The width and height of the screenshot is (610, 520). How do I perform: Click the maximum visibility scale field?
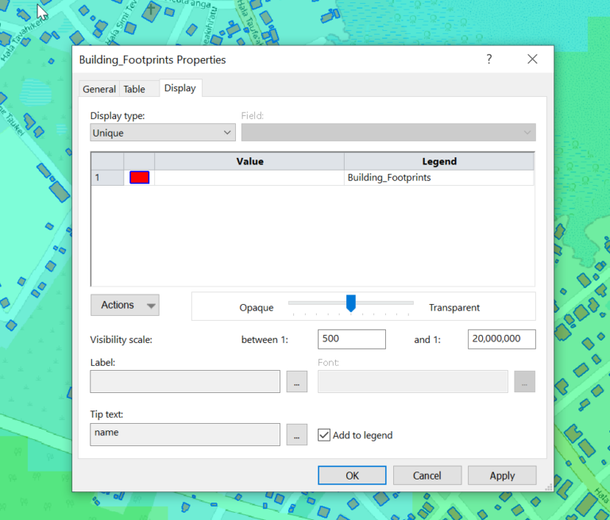(501, 339)
